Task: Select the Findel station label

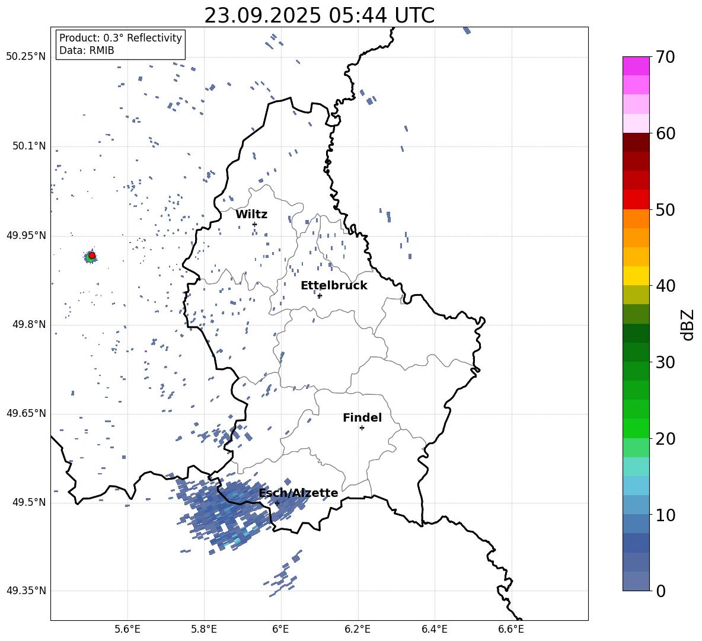Action: pyautogui.click(x=362, y=417)
